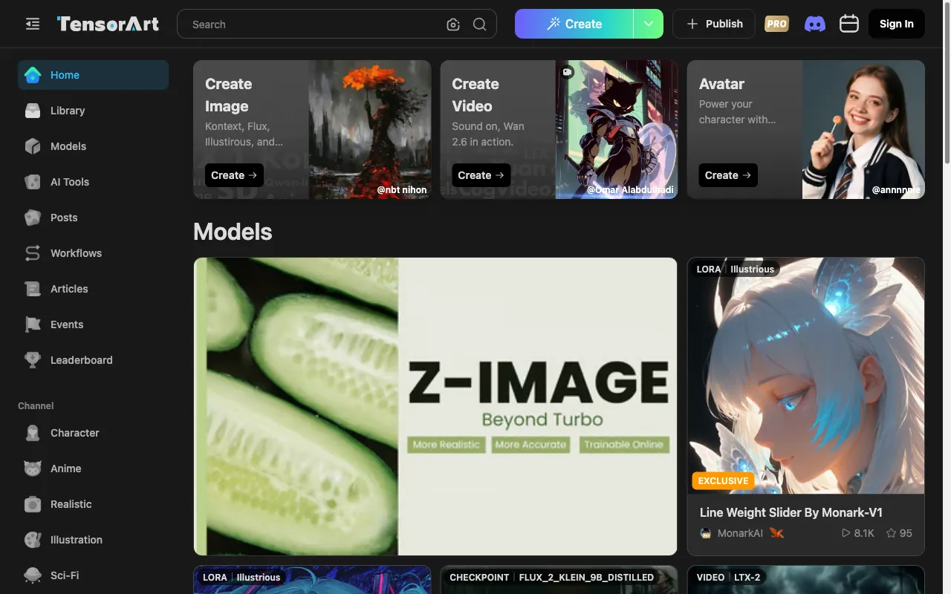Open the Library menu item
The height and width of the screenshot is (594, 951).
pyautogui.click(x=94, y=111)
